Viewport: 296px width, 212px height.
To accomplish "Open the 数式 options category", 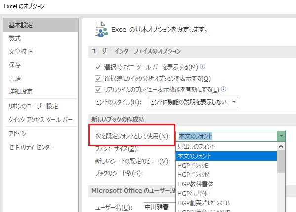I will (15, 38).
